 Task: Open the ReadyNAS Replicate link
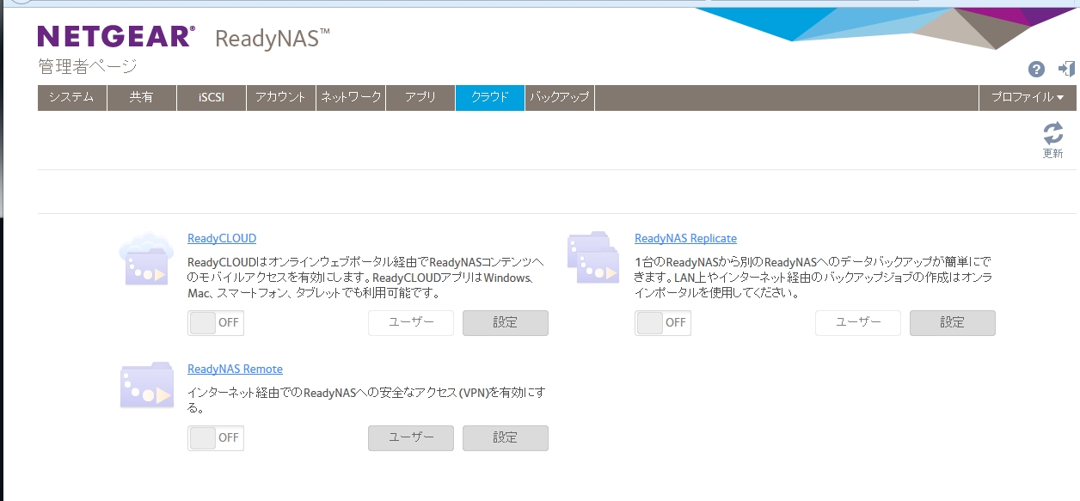pos(685,239)
